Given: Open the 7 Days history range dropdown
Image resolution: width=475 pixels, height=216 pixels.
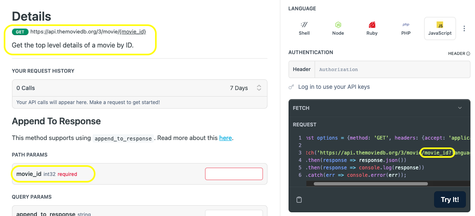Looking at the screenshot, I should click(x=246, y=88).
